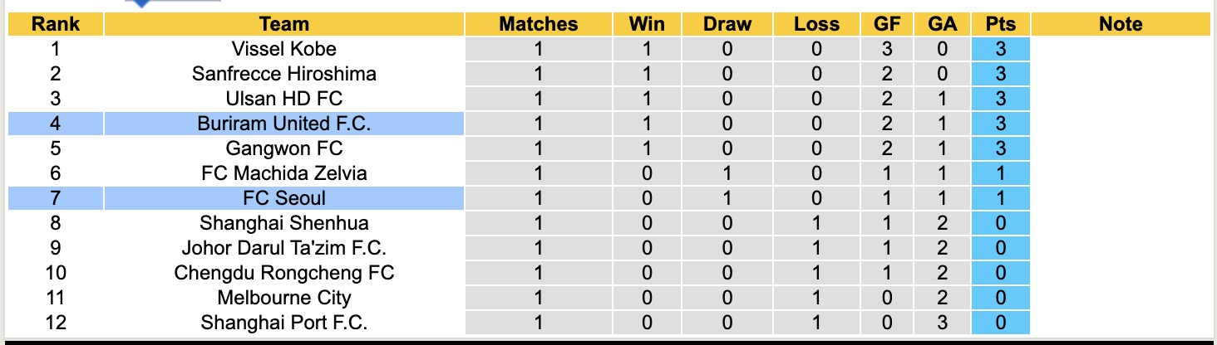This screenshot has width=1217, height=345.
Task: Open the FC Machida Zelvia entry
Action: pos(283,173)
